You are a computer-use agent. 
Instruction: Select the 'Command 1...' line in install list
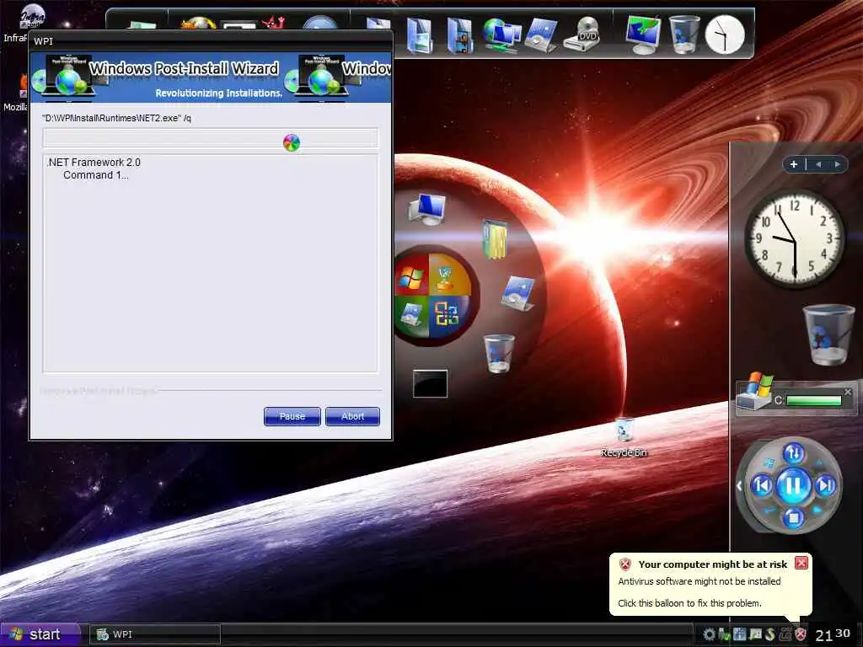tap(96, 175)
